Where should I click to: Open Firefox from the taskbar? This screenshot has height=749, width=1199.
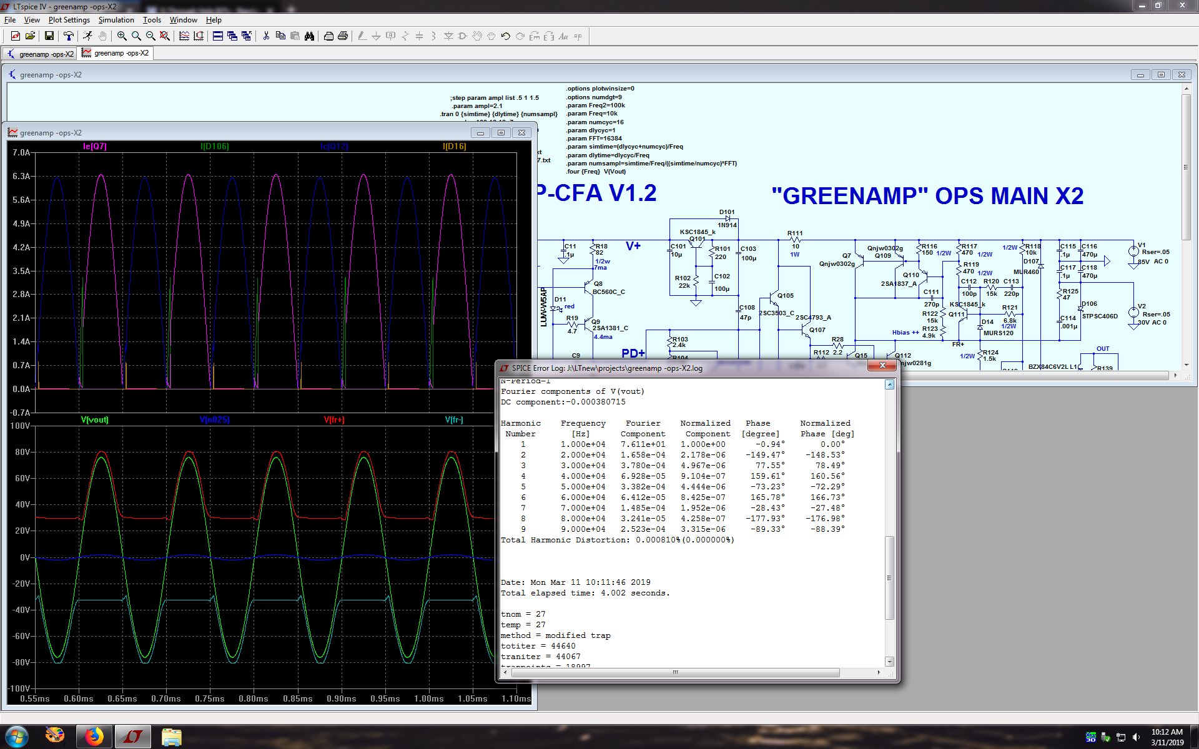(94, 737)
